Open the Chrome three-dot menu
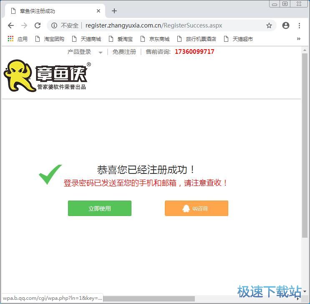The image size is (310, 304). click(x=299, y=25)
